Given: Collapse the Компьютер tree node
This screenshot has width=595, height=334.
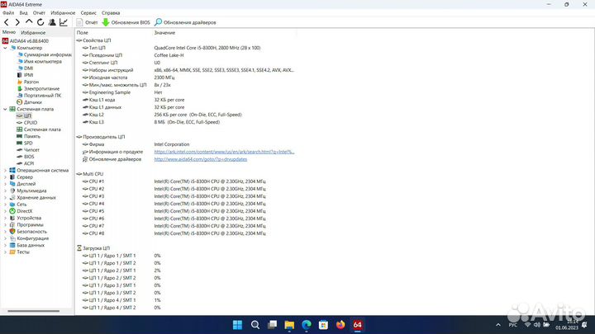Looking at the screenshot, I should tap(5, 48).
